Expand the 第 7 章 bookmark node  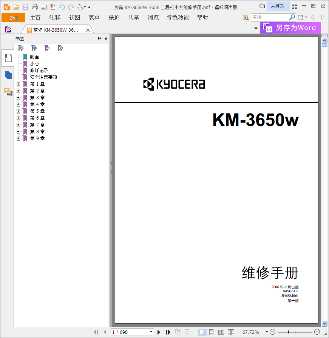tap(19, 125)
